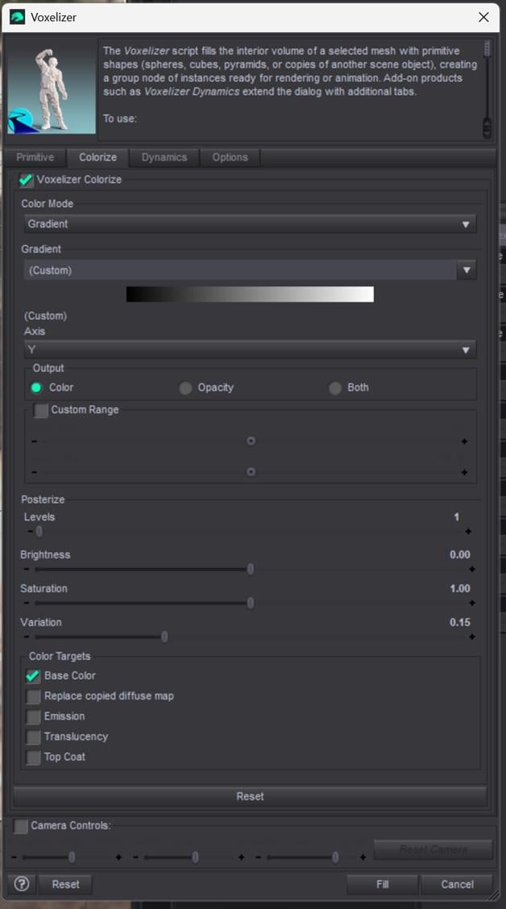Viewport: 506px width, 909px height.
Task: Click the Voxelizer app icon in title bar
Action: (18, 17)
